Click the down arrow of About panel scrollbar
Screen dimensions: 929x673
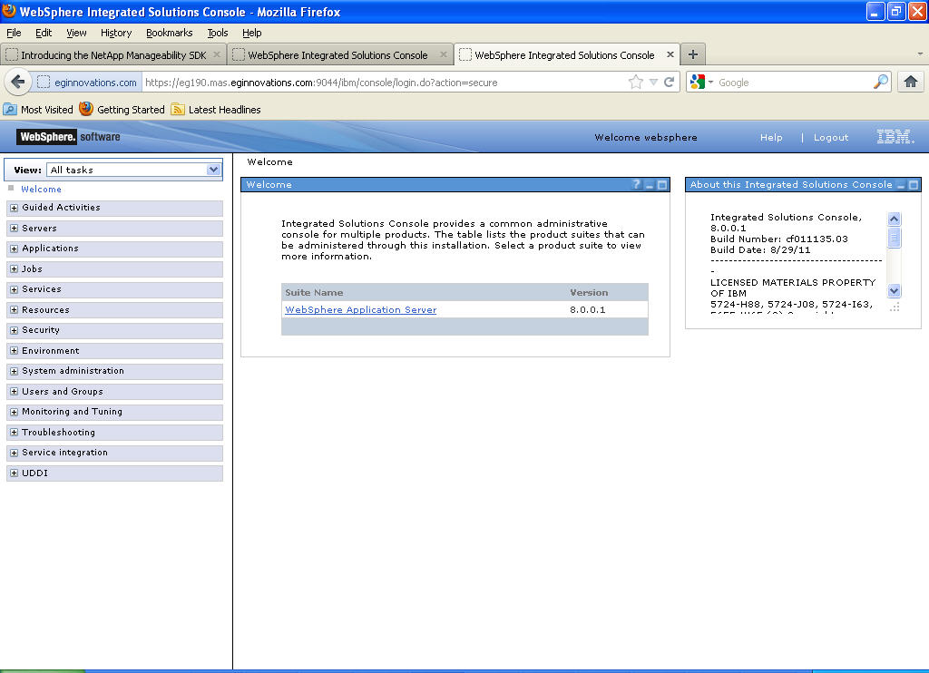(x=895, y=291)
